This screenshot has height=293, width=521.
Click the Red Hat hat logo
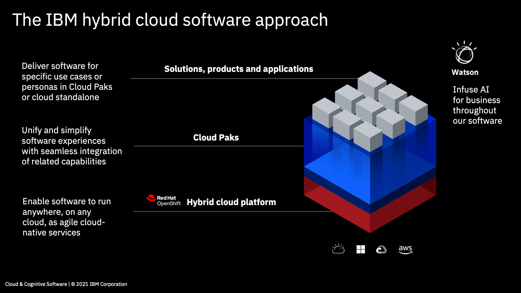(151, 198)
